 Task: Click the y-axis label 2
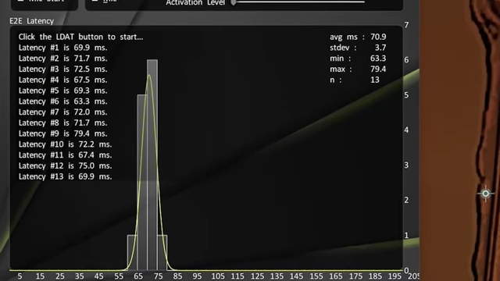point(406,200)
